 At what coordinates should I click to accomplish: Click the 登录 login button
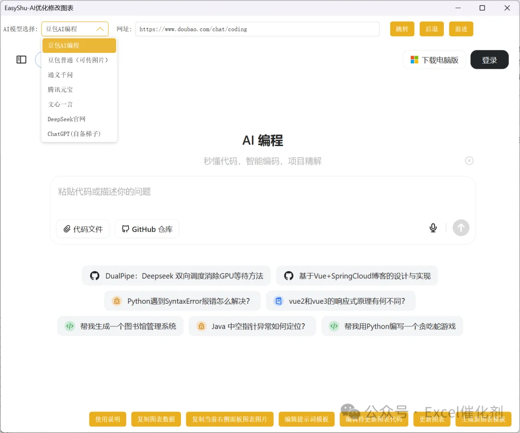pyautogui.click(x=490, y=60)
